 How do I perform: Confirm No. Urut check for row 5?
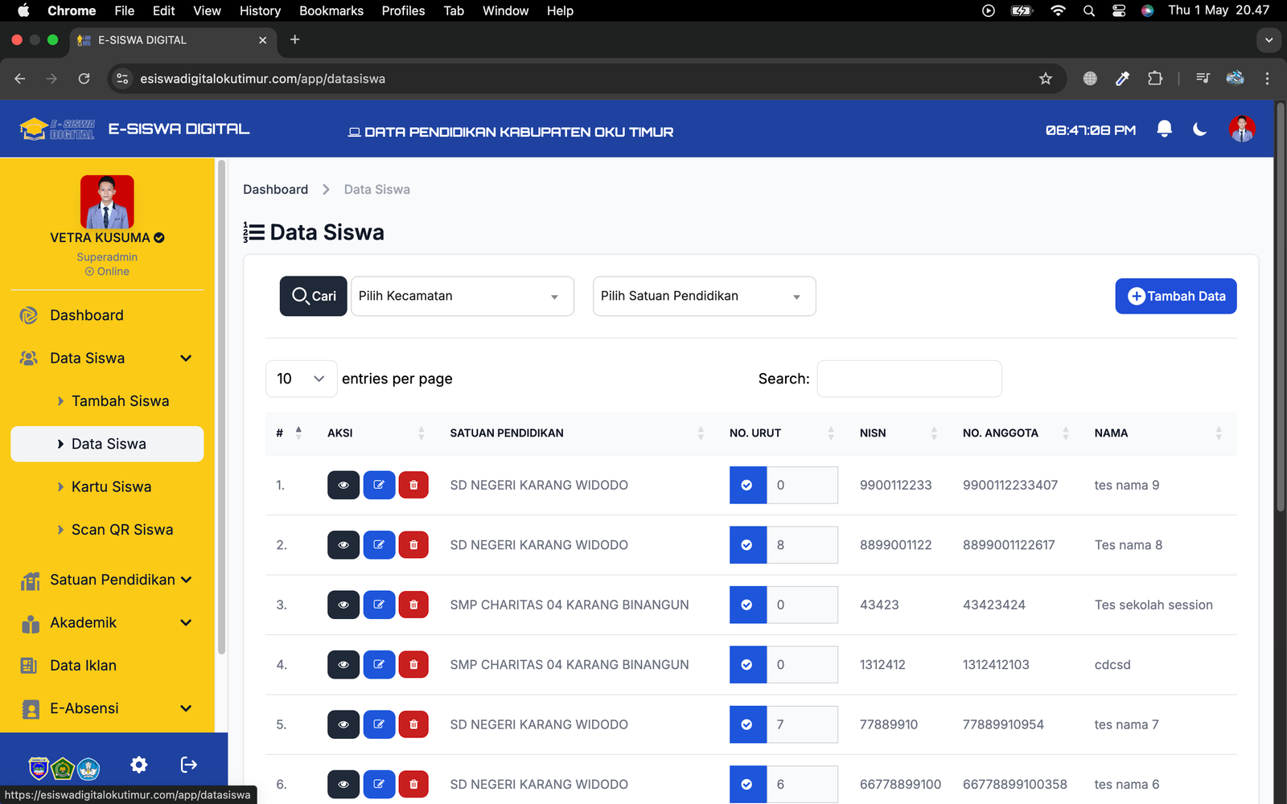click(x=747, y=724)
